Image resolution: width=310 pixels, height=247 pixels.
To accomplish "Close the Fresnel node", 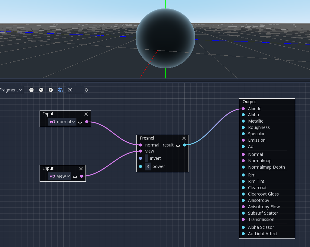I will pyautogui.click(x=184, y=138).
